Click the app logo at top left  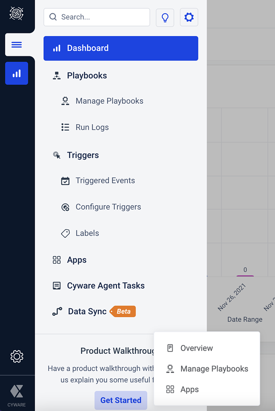[x=17, y=13]
